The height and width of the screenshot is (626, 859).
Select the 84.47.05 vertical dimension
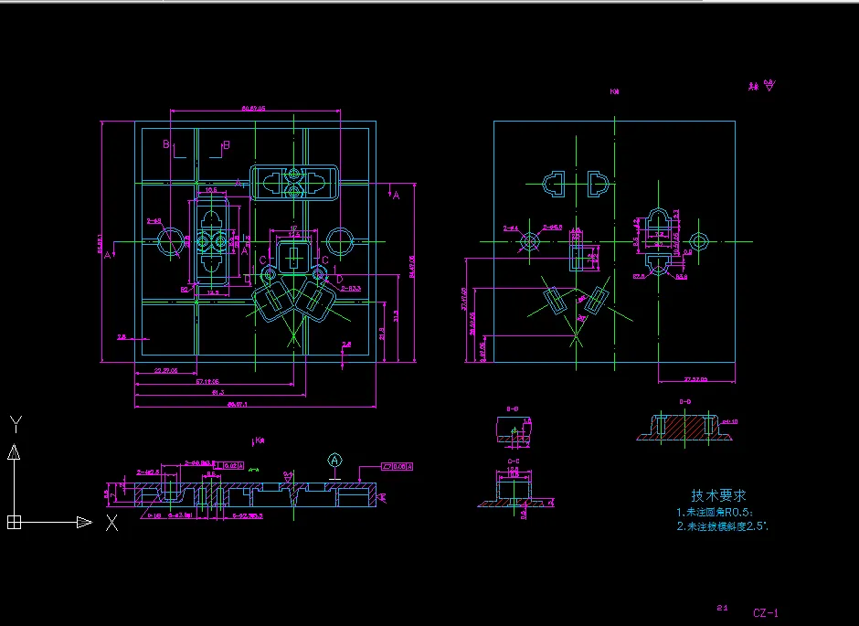click(412, 267)
